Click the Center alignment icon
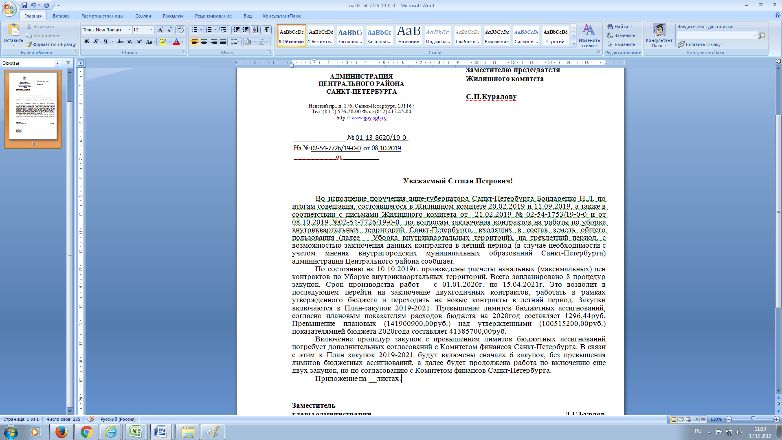782x440 pixels. [x=204, y=42]
